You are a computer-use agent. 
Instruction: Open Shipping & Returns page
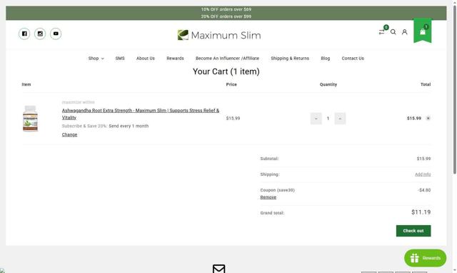290,59
